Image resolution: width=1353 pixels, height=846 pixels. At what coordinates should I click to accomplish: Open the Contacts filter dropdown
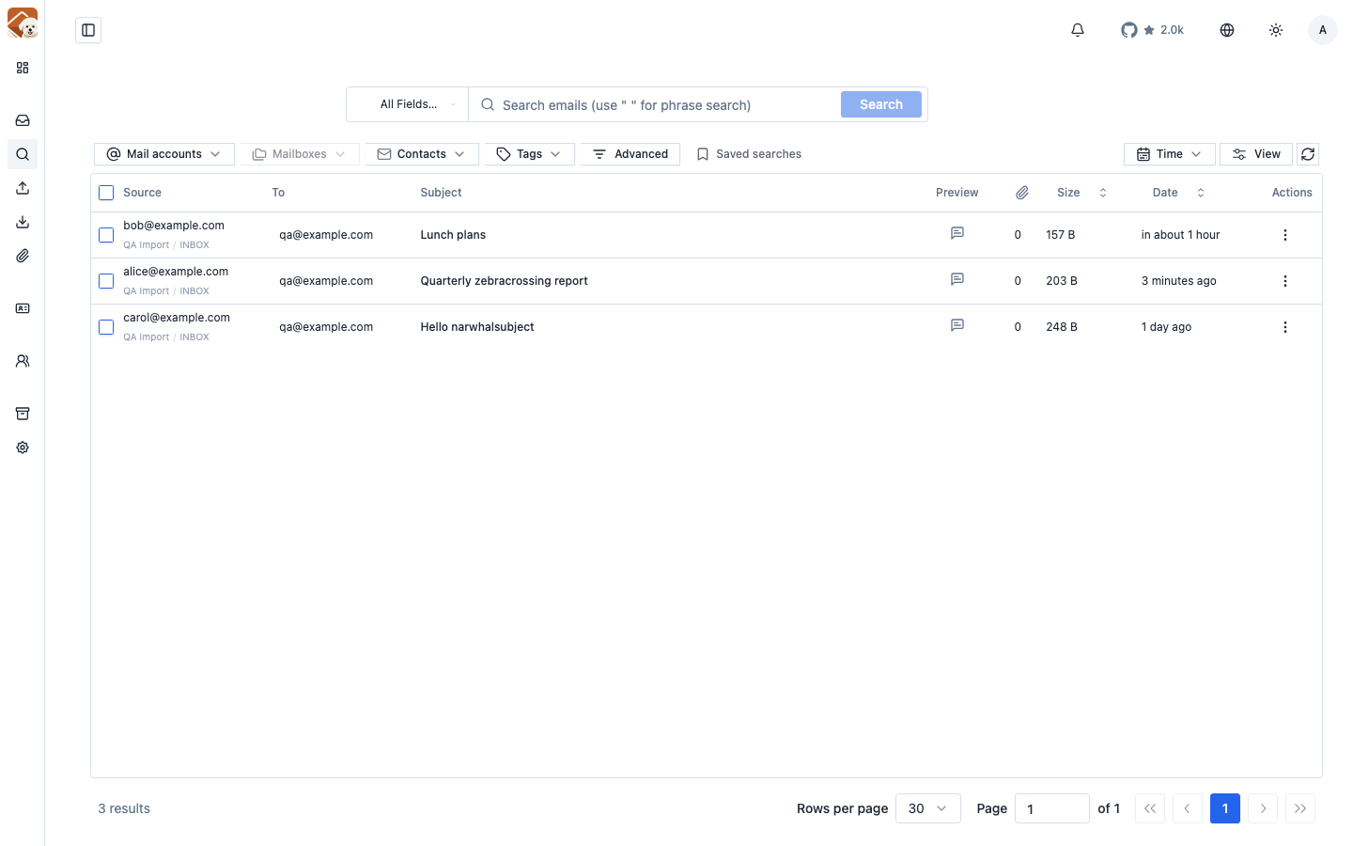(422, 154)
